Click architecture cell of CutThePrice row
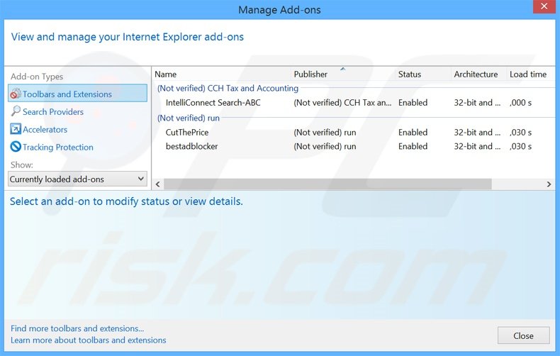The height and width of the screenshot is (356, 560). [477, 132]
